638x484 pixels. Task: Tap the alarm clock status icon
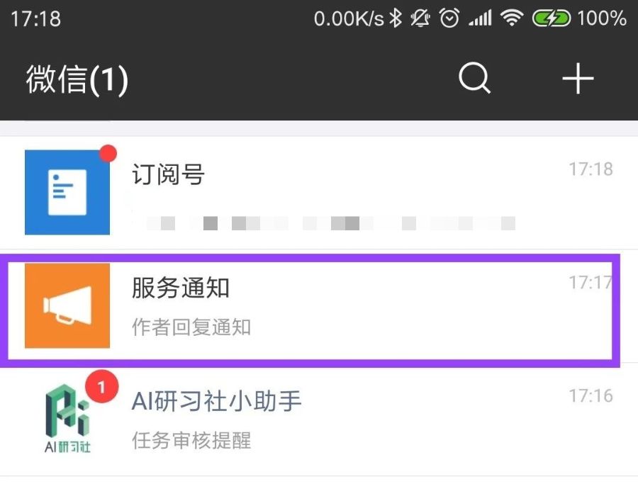449,18
